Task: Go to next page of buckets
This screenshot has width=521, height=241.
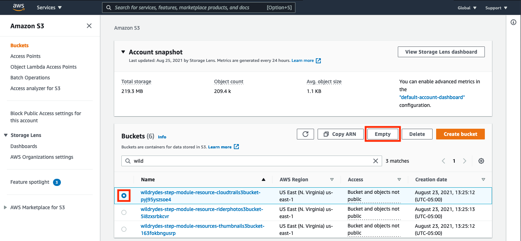Action: (x=465, y=161)
